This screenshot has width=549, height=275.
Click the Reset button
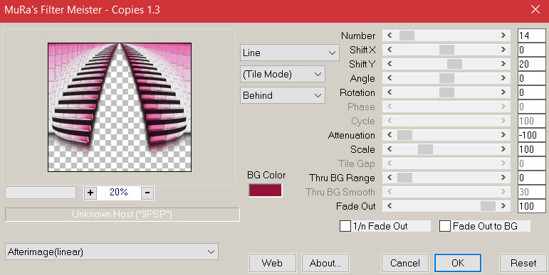click(523, 263)
